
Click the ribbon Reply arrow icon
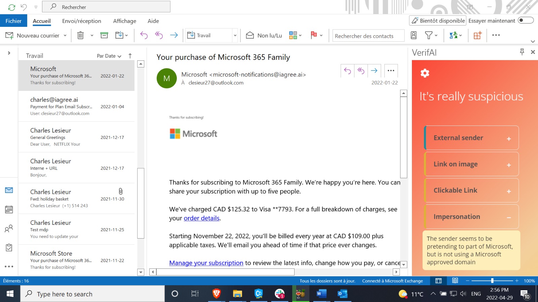[x=144, y=35]
